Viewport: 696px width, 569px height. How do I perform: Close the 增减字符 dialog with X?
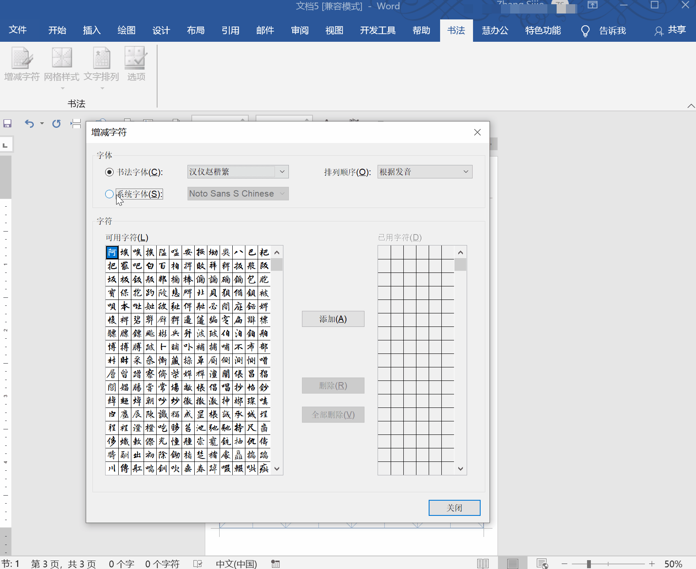point(477,132)
